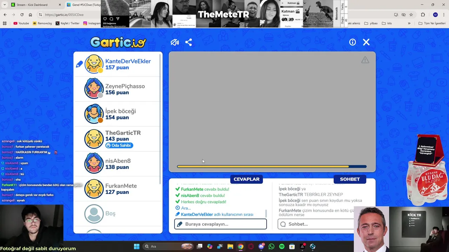Click 'FurkanMete cevabı buldu!' message
The width and height of the screenshot is (449, 252).
pos(205,189)
